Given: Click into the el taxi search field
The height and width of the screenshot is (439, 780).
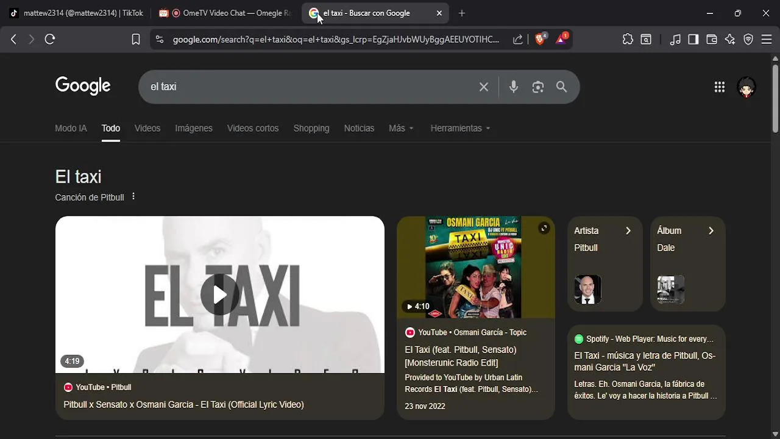Looking at the screenshot, I should point(311,87).
